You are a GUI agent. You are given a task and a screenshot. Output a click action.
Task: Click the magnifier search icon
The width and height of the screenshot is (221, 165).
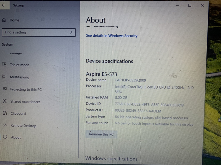click(72, 32)
